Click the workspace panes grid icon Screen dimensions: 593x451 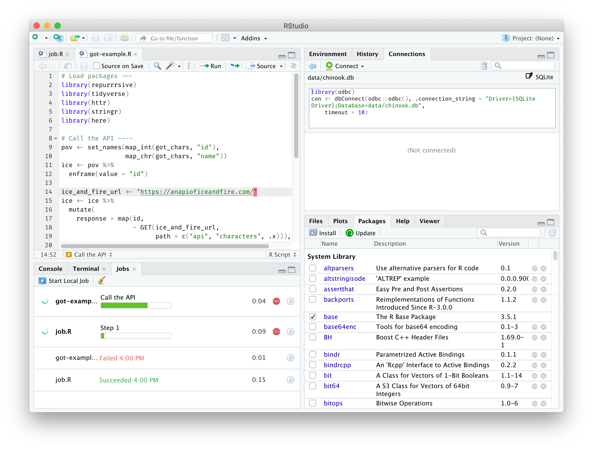[225, 38]
